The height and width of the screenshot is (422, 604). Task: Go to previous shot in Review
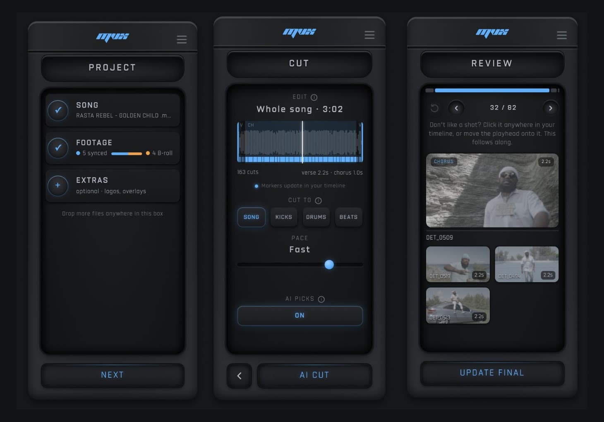pyautogui.click(x=456, y=108)
